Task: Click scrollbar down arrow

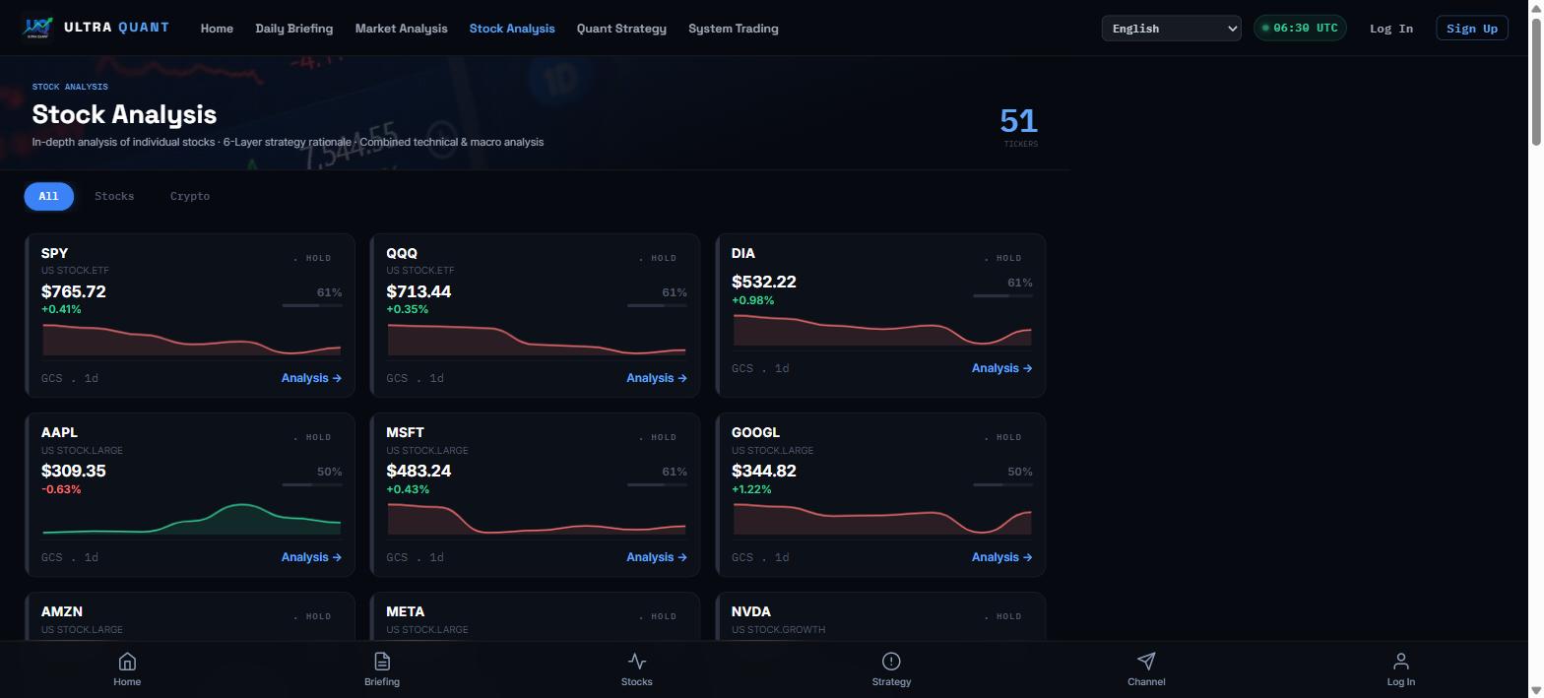Action: 1535,690
